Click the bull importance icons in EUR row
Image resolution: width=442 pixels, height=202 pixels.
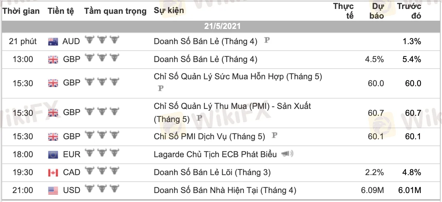point(102,153)
